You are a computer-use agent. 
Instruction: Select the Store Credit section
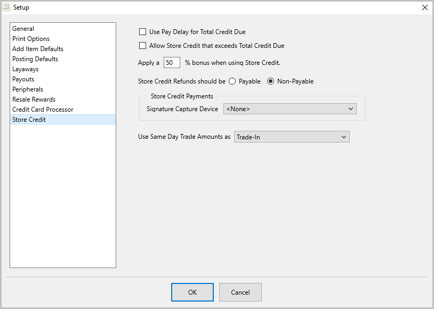pyautogui.click(x=63, y=120)
